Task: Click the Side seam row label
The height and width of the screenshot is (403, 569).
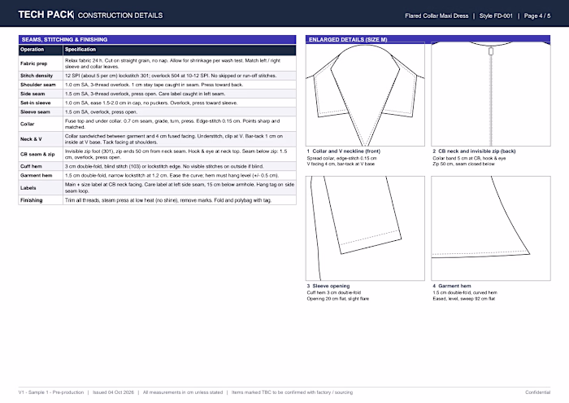Action: click(33, 94)
